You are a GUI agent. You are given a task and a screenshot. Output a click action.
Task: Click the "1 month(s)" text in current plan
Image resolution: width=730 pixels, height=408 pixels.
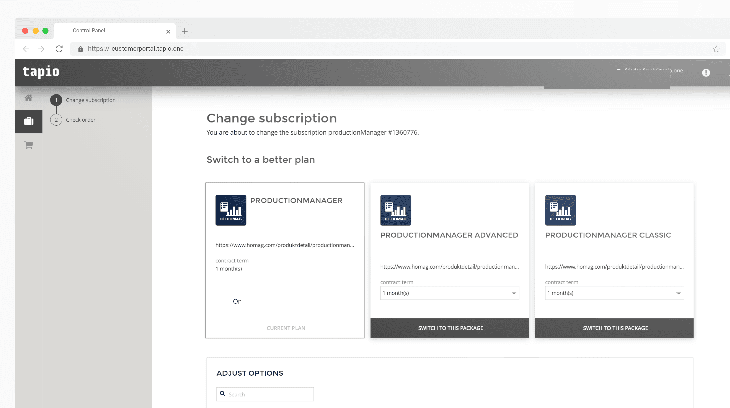coord(229,269)
